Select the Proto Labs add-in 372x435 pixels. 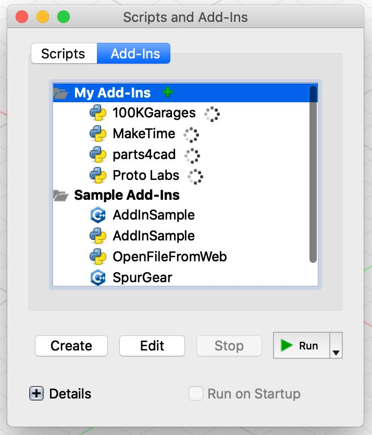tap(146, 175)
